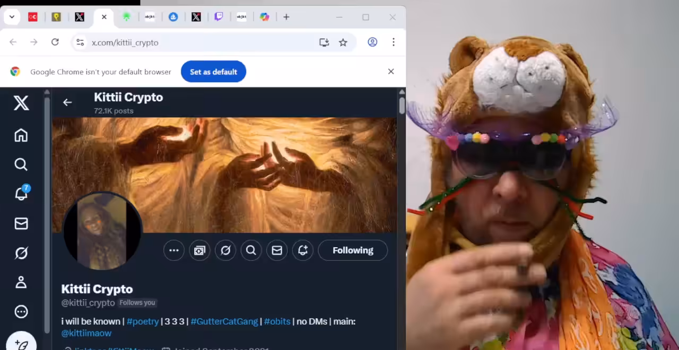Switch to objkt tab beside green tab
679x350 pixels.
click(150, 17)
